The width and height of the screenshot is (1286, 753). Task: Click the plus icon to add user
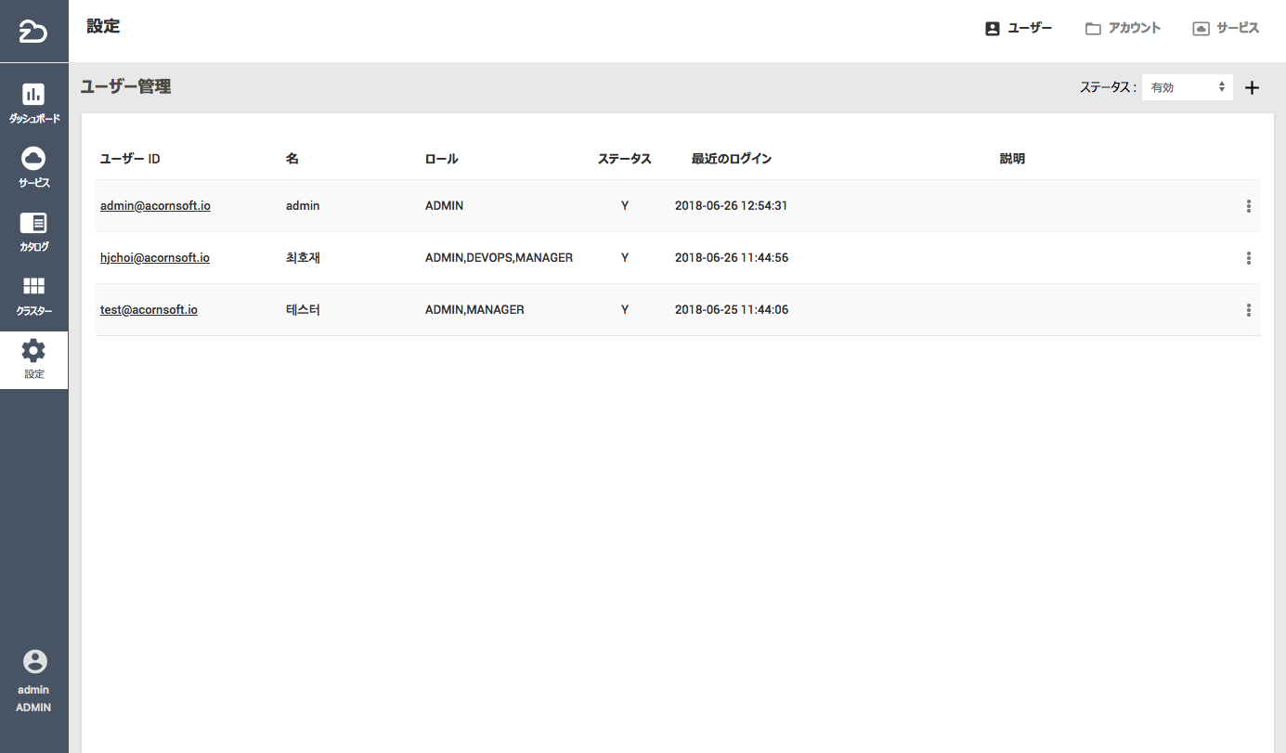pyautogui.click(x=1252, y=88)
